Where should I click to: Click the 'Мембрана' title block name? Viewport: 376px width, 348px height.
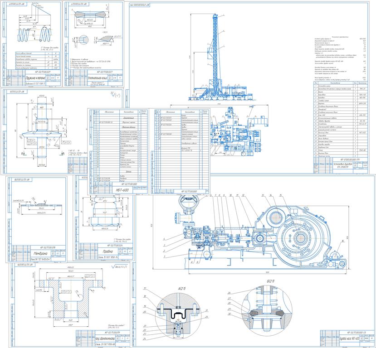pyautogui.click(x=40, y=253)
